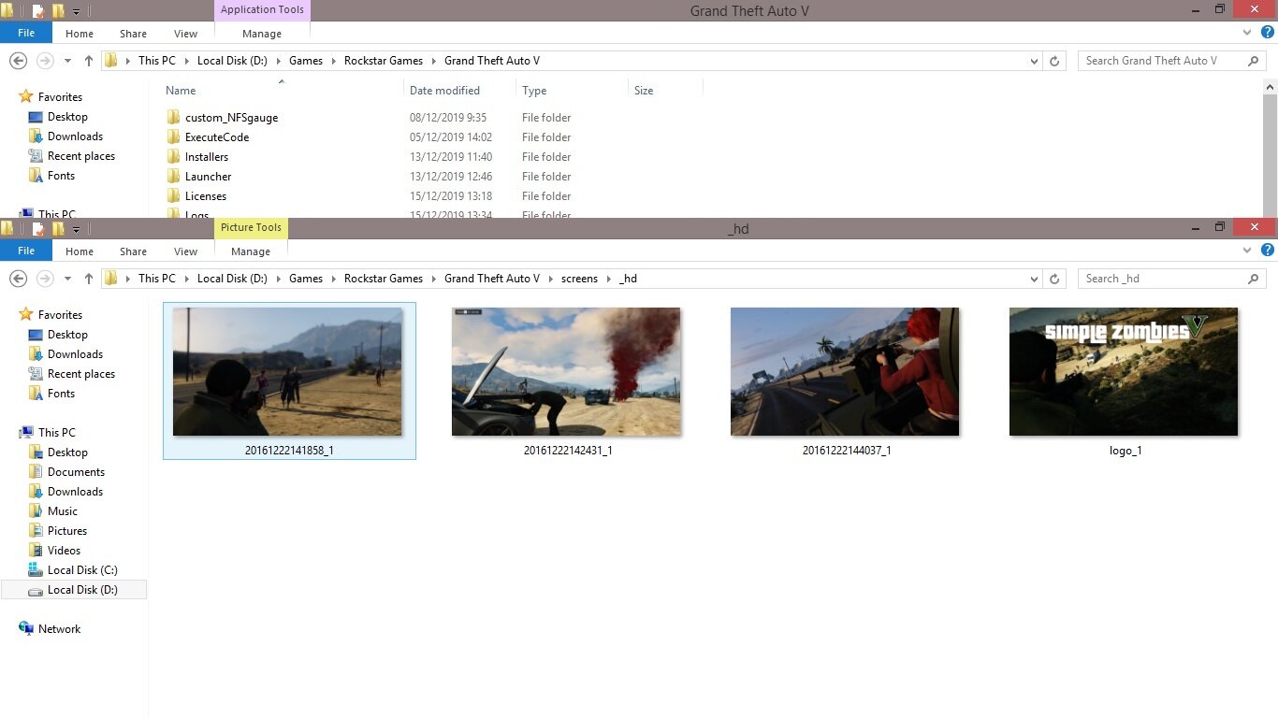Viewport: 1278px width, 718px height.
Task: Click search magnifier icon in _hd window
Action: tap(1254, 279)
